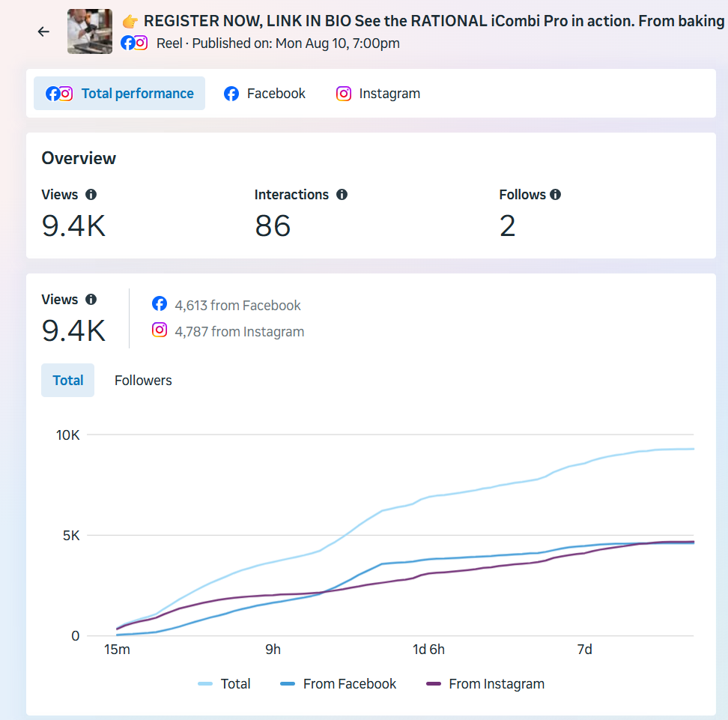The width and height of the screenshot is (728, 720).
Task: Select the Total performance tab
Action: 119,94
